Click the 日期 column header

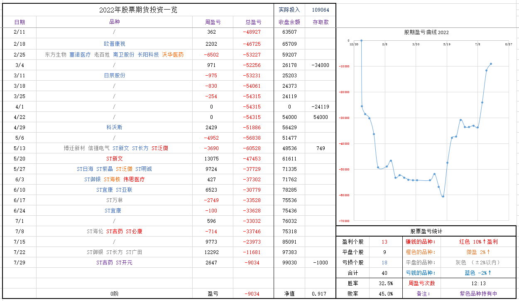[x=20, y=22]
